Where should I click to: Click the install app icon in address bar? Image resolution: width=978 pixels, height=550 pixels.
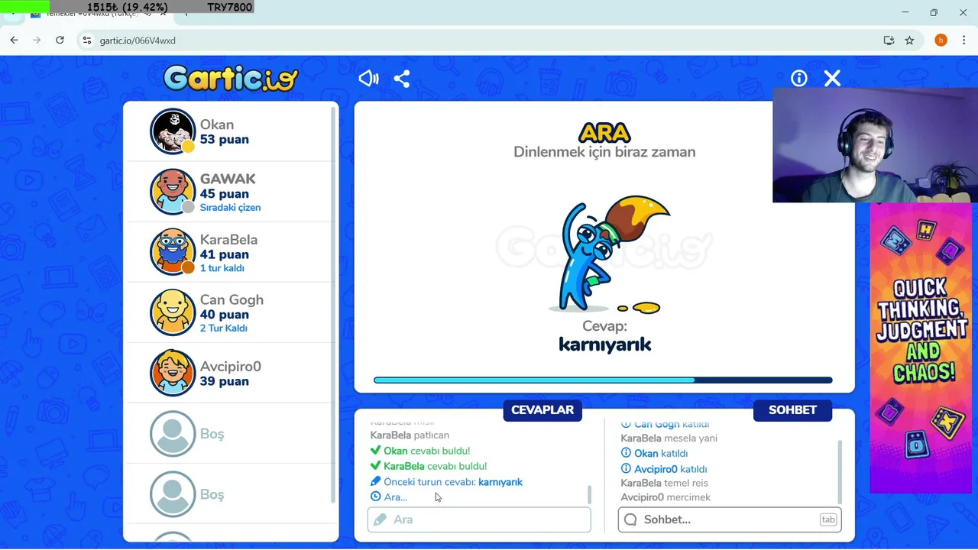889,40
